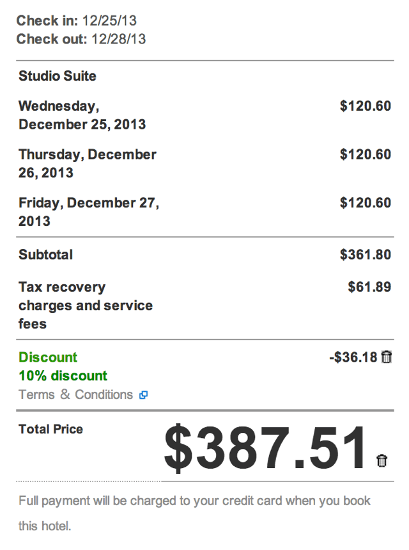The width and height of the screenshot is (409, 550).
Task: Click the $120.60 rate for Friday
Action: tap(366, 203)
